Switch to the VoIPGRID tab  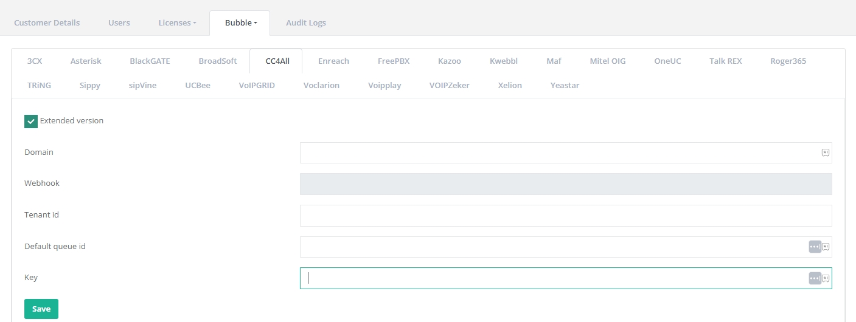257,86
